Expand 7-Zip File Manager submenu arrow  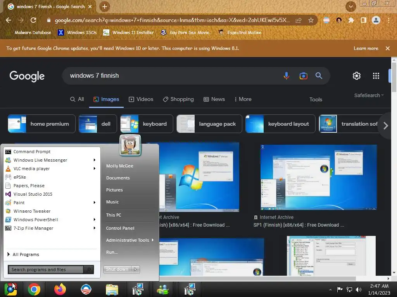click(x=95, y=228)
